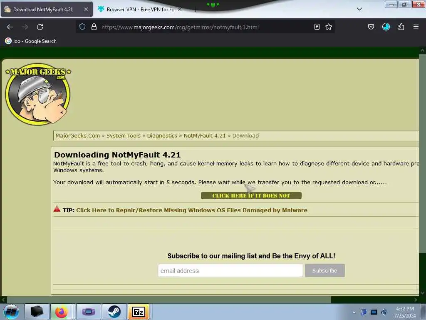This screenshot has width=426, height=320.
Task: Open the black box taskbar app
Action: [x=37, y=312]
